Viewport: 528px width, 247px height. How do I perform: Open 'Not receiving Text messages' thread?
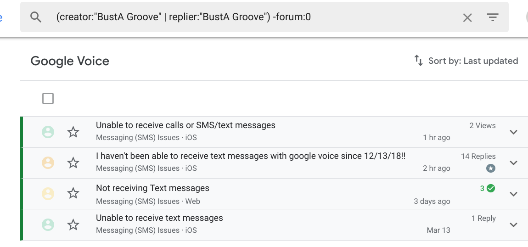(152, 188)
